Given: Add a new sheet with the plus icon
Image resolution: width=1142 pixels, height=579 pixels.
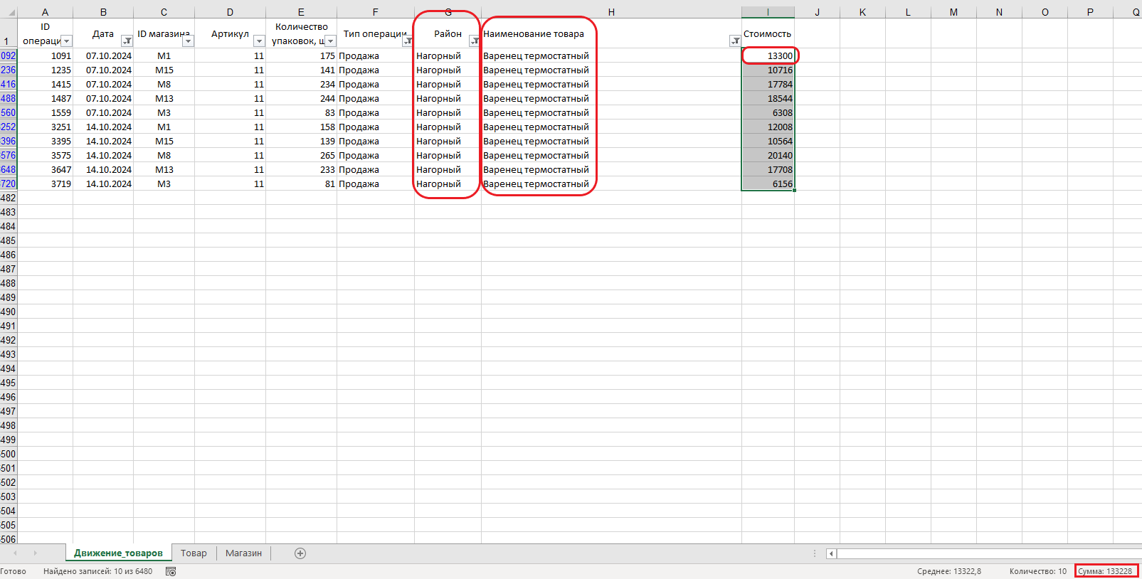Looking at the screenshot, I should tap(300, 553).
